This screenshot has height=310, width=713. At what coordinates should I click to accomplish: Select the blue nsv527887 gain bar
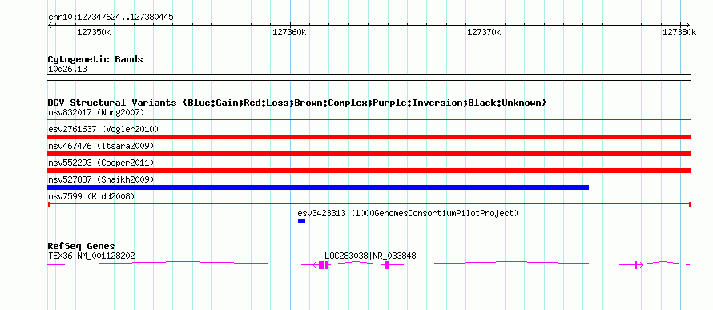click(x=318, y=187)
